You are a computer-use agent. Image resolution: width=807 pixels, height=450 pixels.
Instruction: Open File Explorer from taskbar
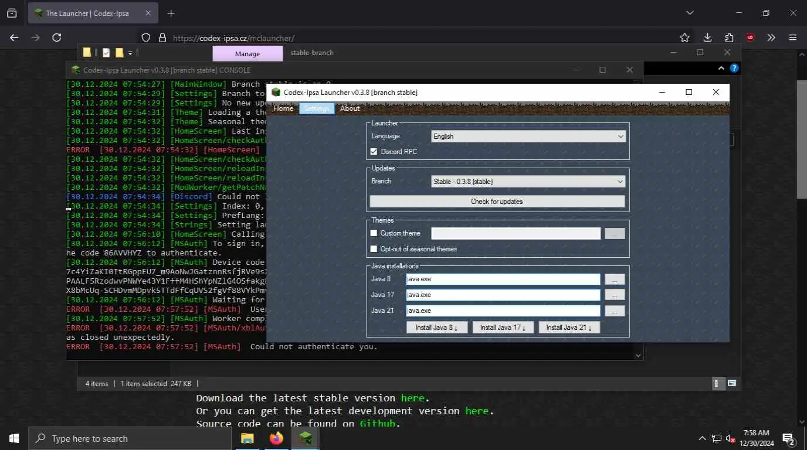click(247, 438)
